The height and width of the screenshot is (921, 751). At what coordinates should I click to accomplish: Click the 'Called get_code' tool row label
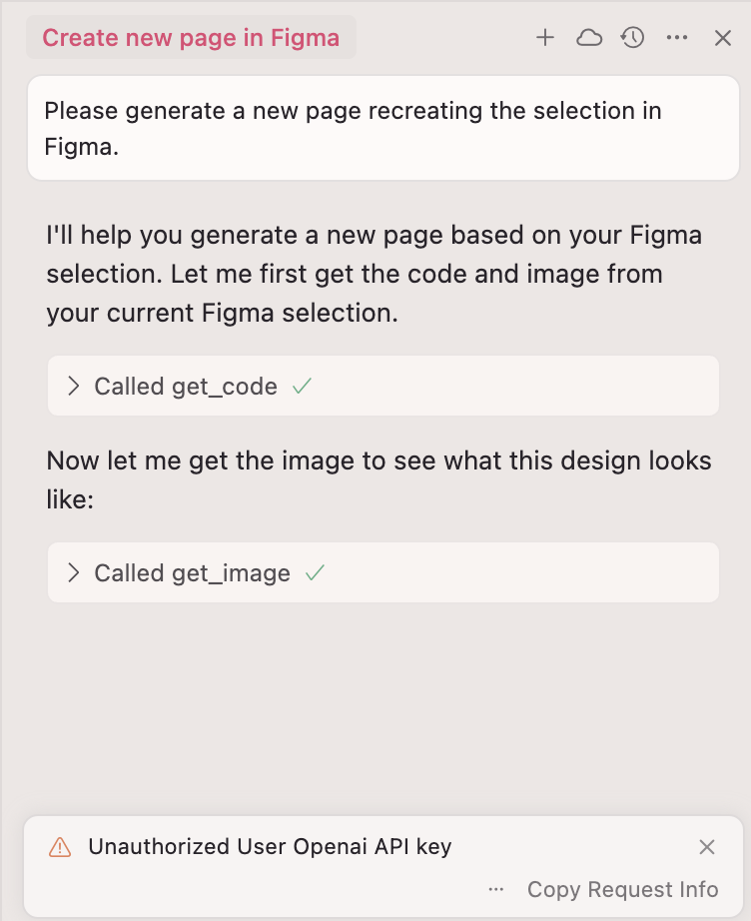point(186,387)
